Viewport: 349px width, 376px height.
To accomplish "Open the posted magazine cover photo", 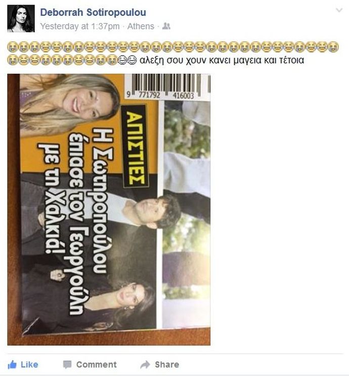I will coord(109,210).
